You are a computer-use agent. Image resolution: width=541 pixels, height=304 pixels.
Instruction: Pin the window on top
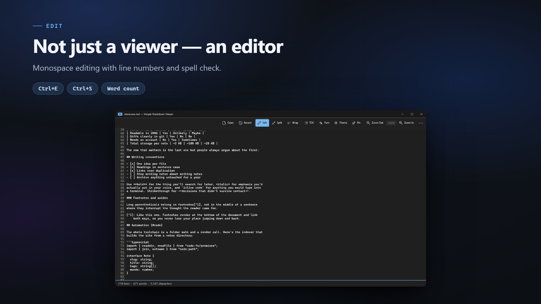pyautogui.click(x=356, y=123)
